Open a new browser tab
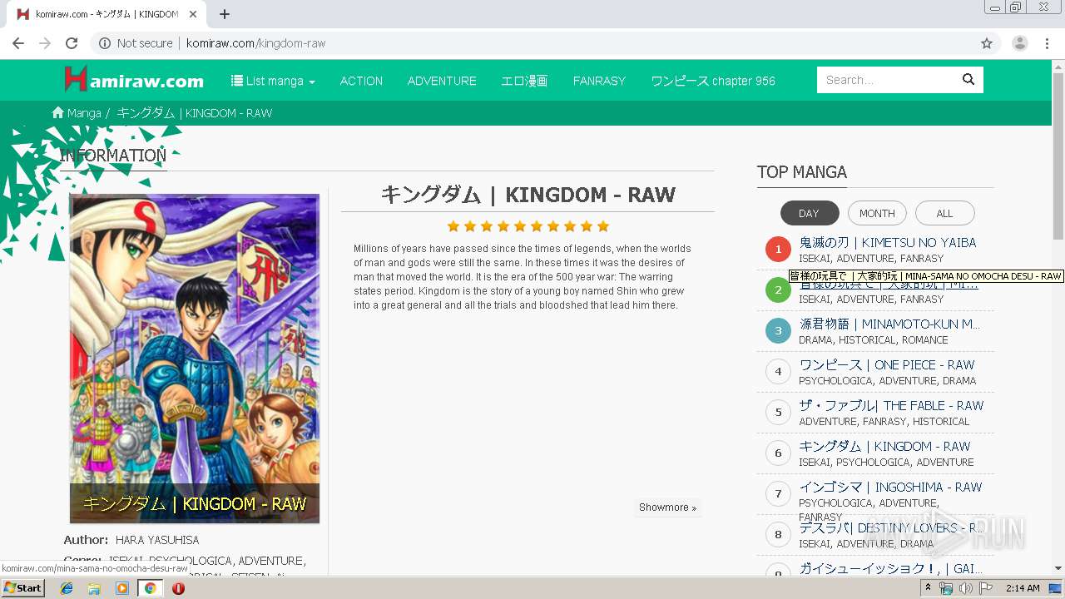The image size is (1065, 599). (x=225, y=14)
